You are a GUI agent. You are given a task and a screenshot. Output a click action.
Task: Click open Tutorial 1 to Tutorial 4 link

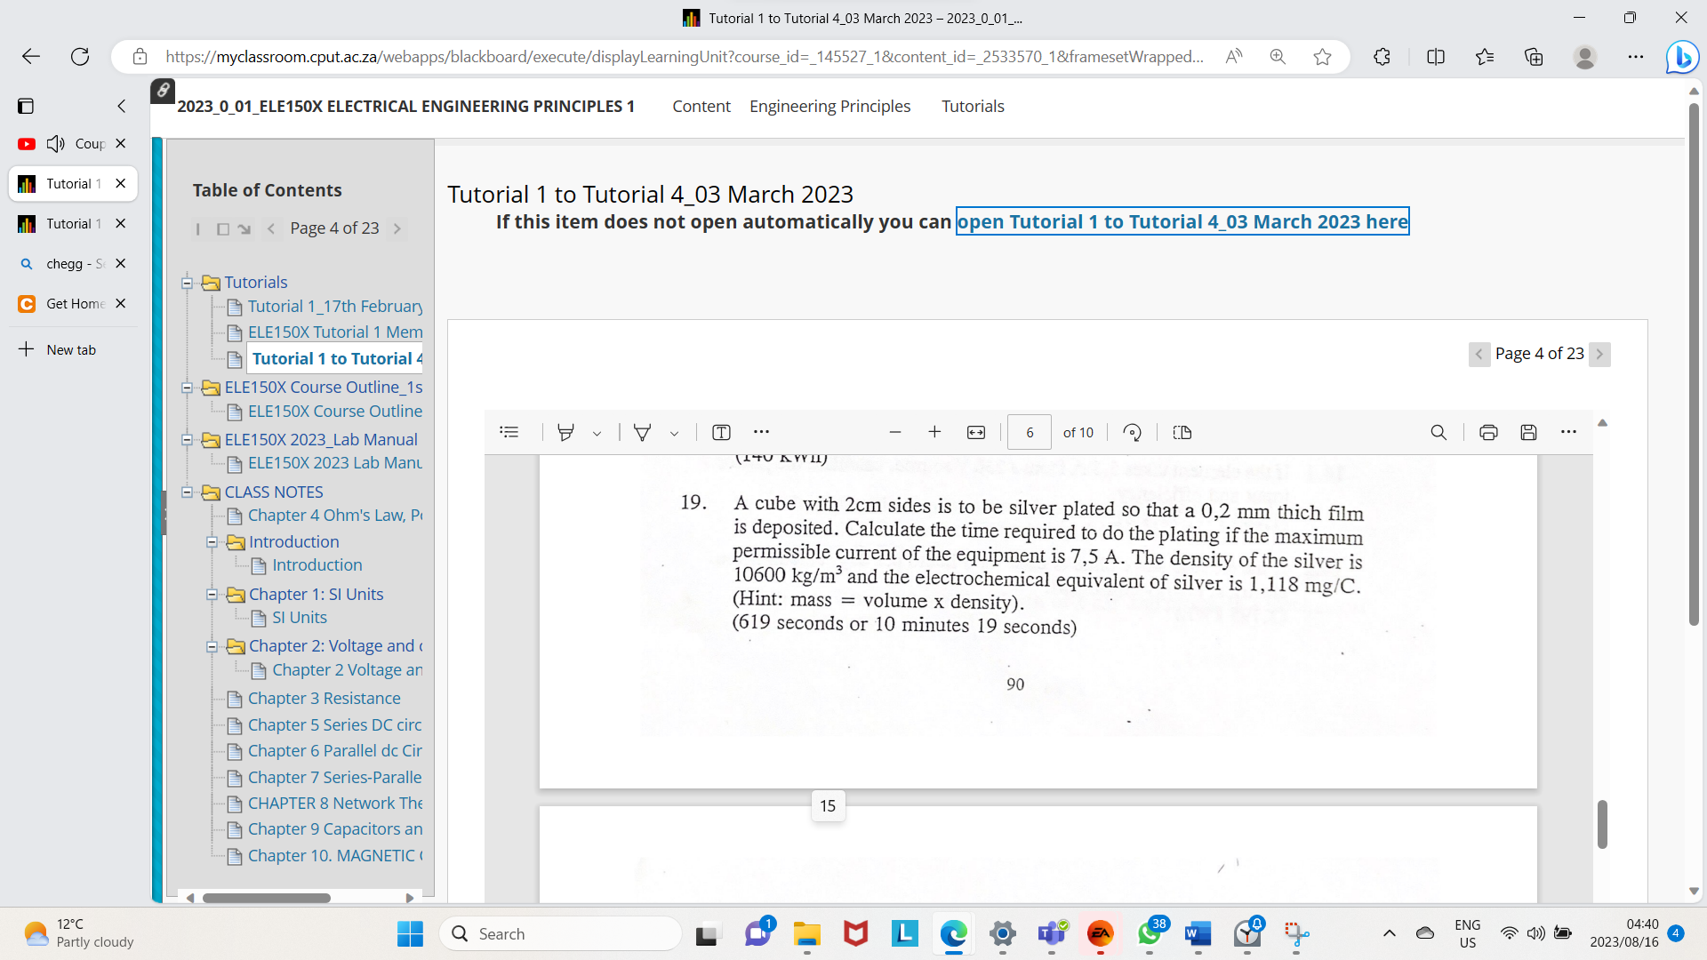pos(1182,222)
